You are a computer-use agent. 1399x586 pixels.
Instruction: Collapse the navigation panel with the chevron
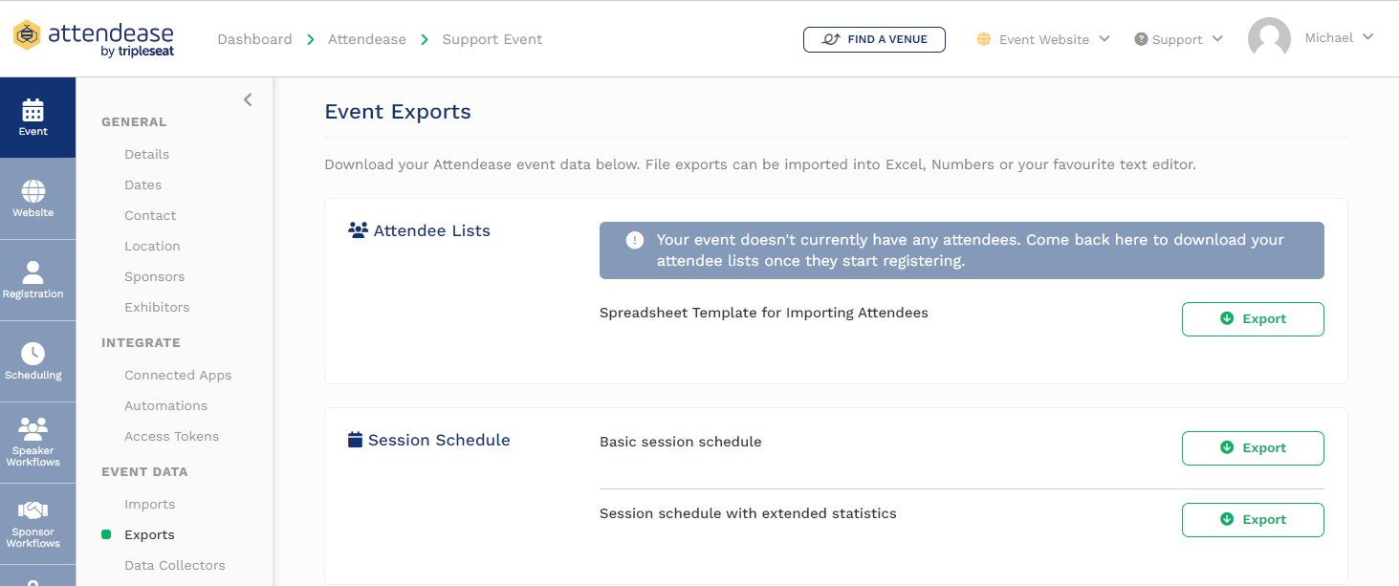pyautogui.click(x=248, y=99)
